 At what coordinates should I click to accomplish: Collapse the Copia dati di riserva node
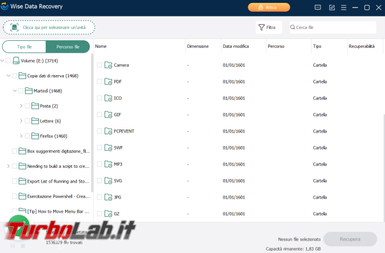pyautogui.click(x=8, y=76)
